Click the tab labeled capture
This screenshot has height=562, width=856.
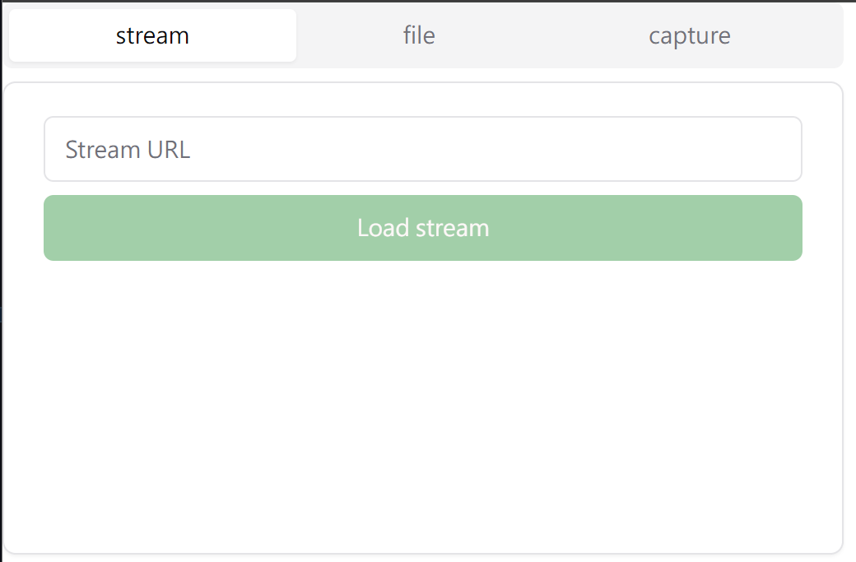tap(689, 36)
